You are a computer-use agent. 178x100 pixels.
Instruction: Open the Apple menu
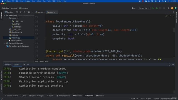(x=2, y=1)
